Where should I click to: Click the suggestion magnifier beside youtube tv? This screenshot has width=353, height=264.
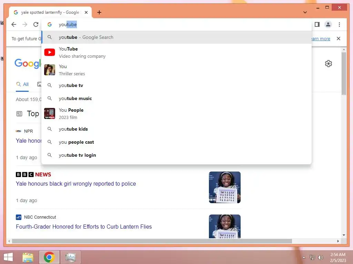tap(50, 85)
